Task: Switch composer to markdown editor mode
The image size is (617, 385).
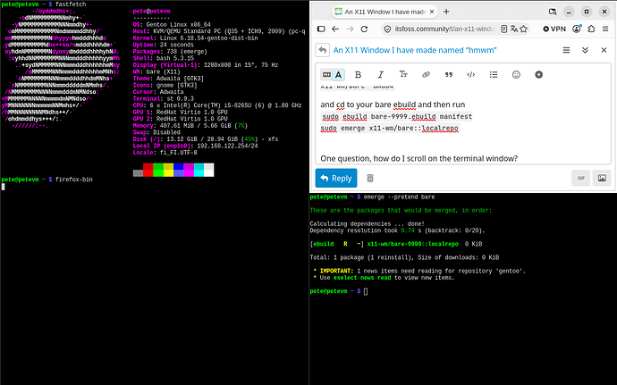Action: tap(326, 74)
